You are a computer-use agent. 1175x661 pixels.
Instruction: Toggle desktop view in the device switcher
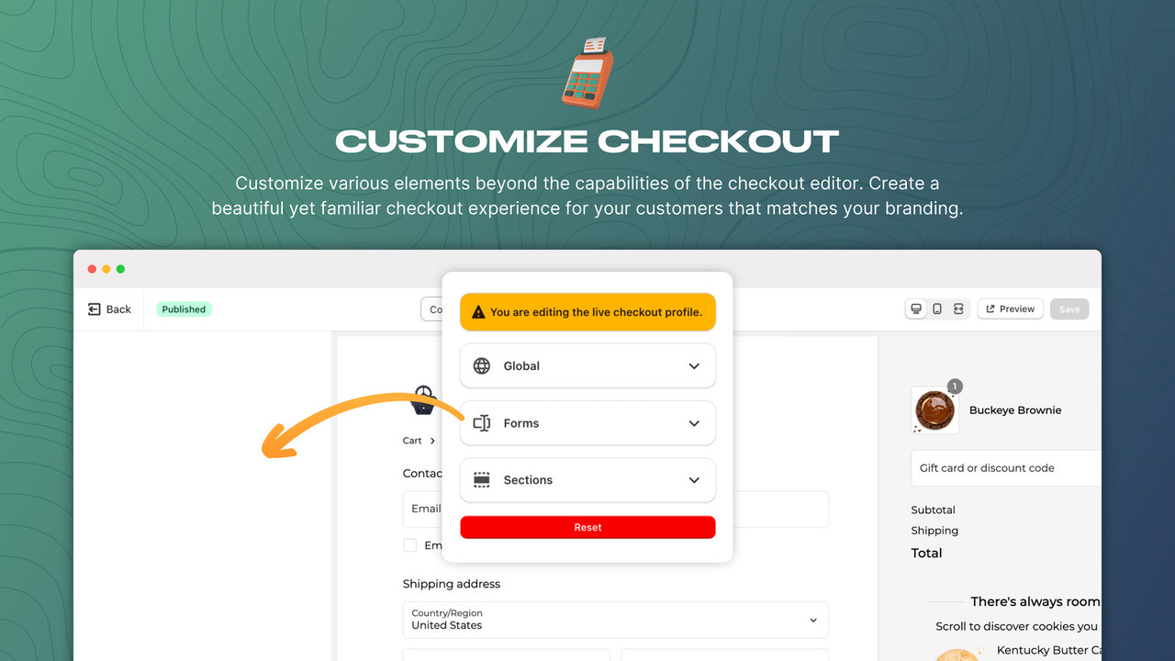[915, 308]
